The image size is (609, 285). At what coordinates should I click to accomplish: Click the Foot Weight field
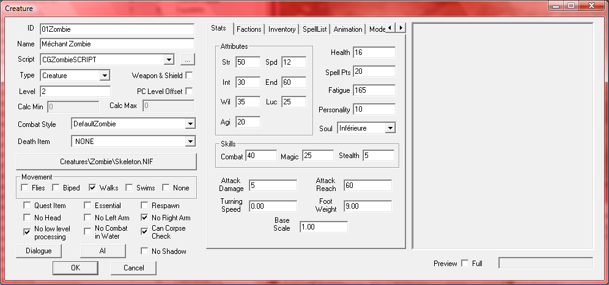coord(368,206)
